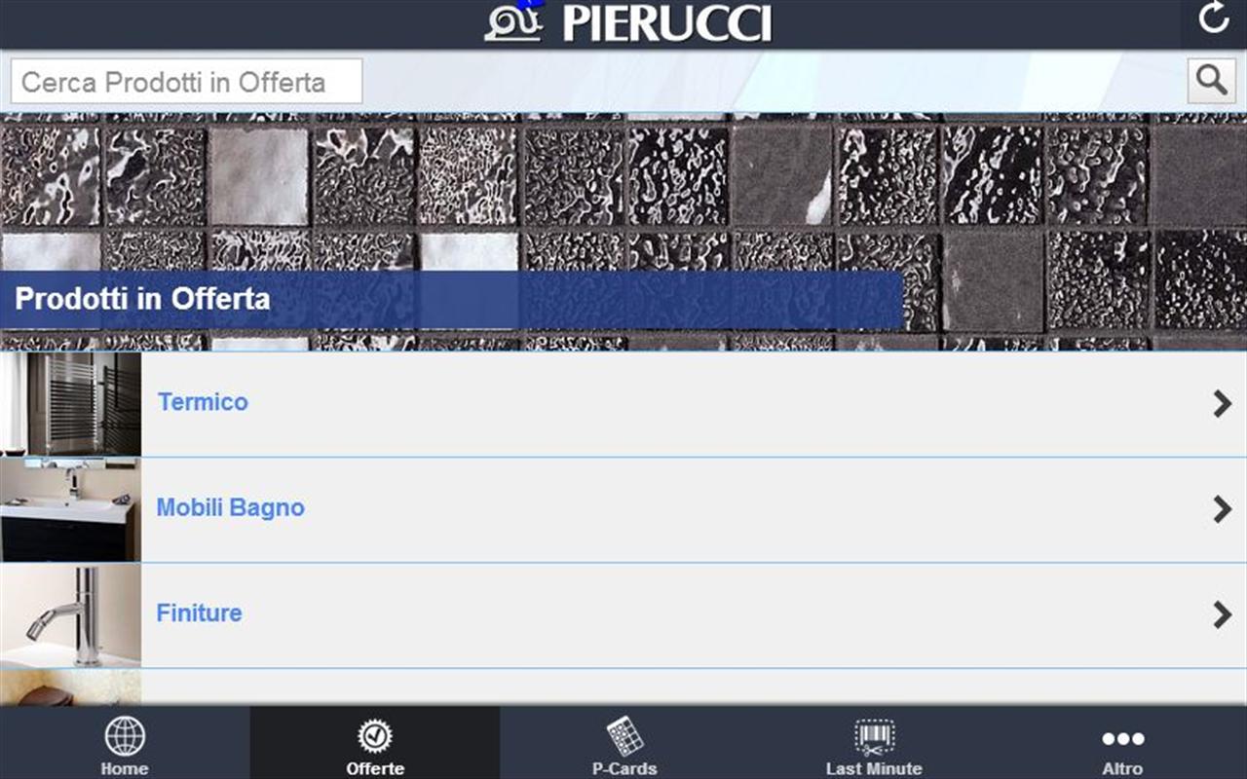
Task: Switch to the P-Cards tab label
Action: pos(624,768)
